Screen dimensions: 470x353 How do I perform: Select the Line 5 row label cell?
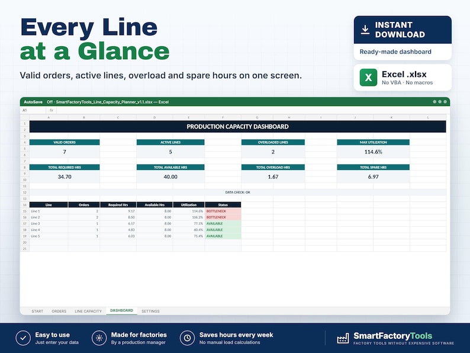pyautogui.click(x=49, y=236)
